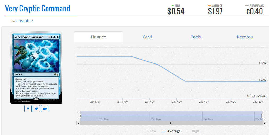The width and height of the screenshot is (269, 135).
Task: Open the Card tab
Action: [147, 37]
